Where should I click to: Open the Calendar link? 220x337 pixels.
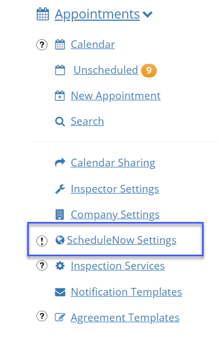93,45
